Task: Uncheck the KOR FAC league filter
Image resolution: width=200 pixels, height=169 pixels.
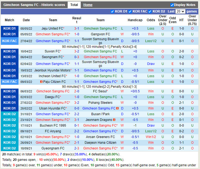Action: pyautogui.click(x=130, y=11)
